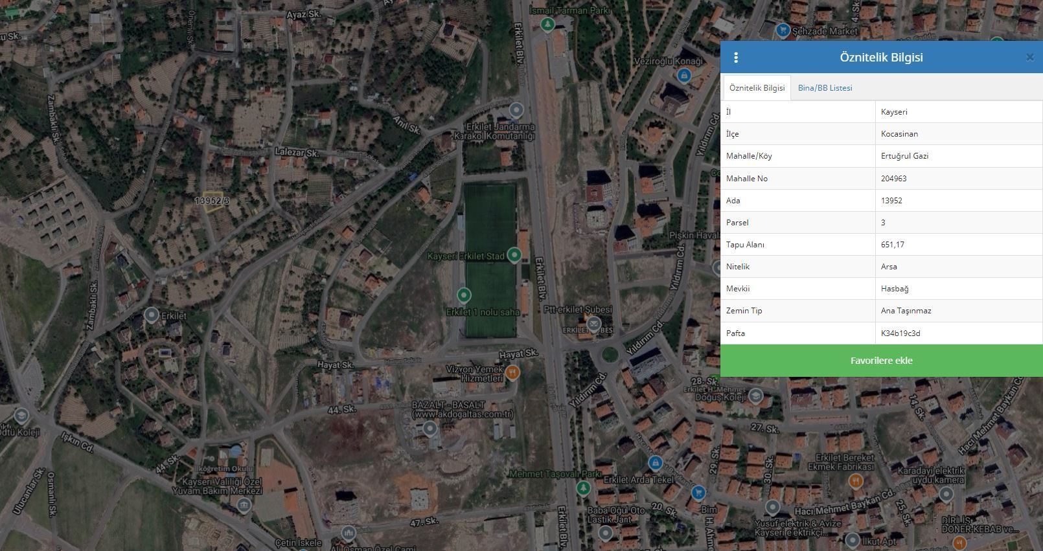1043x551 pixels.
Task: Click the Şehzade Market shopping cart icon
Action: pyautogui.click(x=783, y=30)
